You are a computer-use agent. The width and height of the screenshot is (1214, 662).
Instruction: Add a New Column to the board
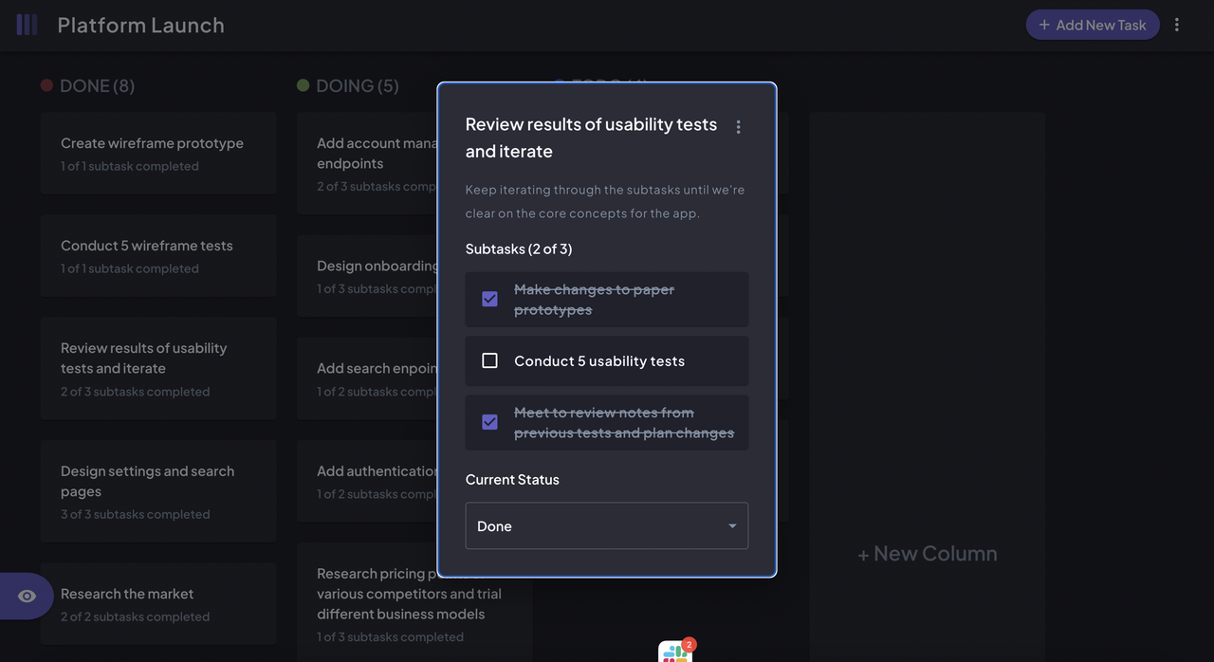tap(928, 554)
